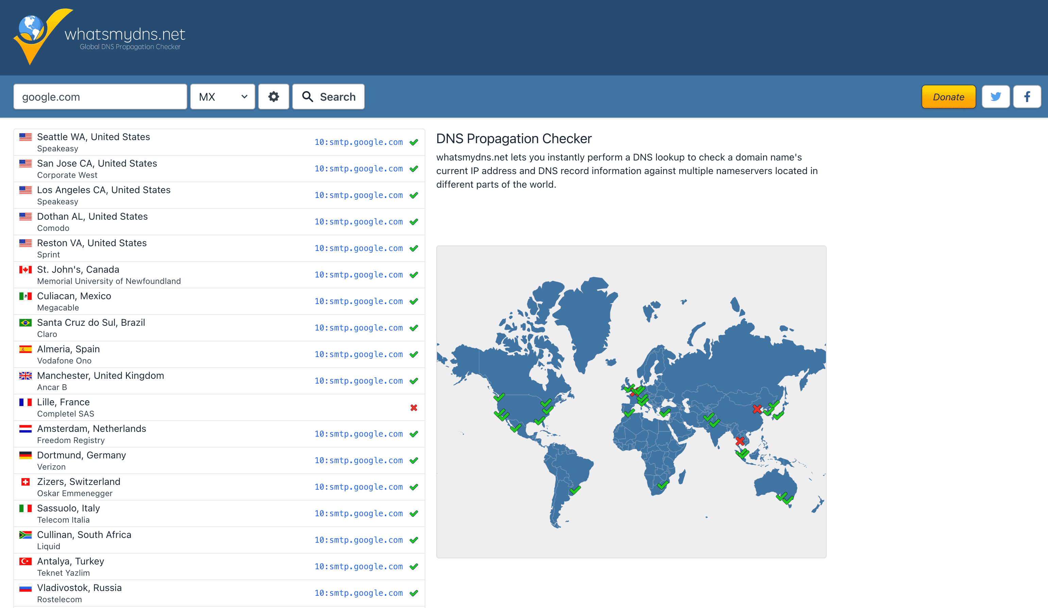Click the Turkey flag beside Antalya
The width and height of the screenshot is (1048, 608).
coord(26,561)
